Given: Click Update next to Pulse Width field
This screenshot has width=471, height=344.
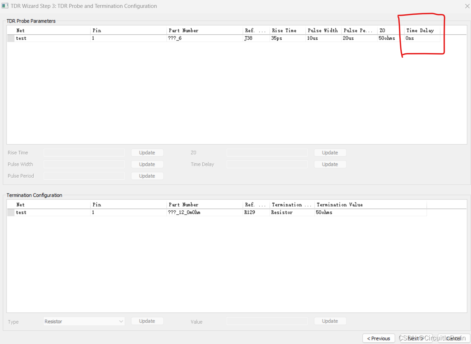Looking at the screenshot, I should tap(147, 164).
